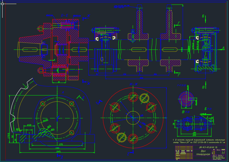Select the 1:1 scale cell in title block
The width and height of the screenshot is (229, 162).
pos(223,153)
